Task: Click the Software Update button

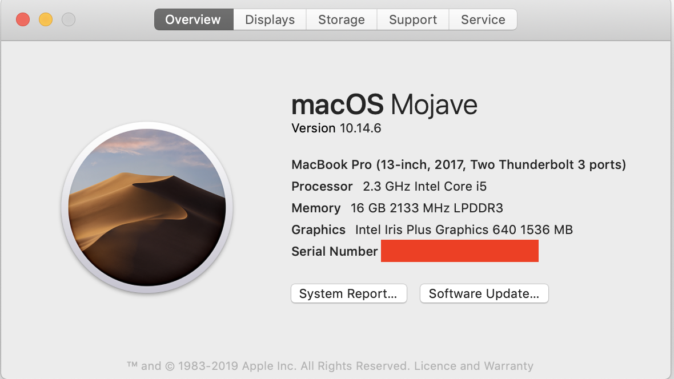Action: tap(484, 294)
